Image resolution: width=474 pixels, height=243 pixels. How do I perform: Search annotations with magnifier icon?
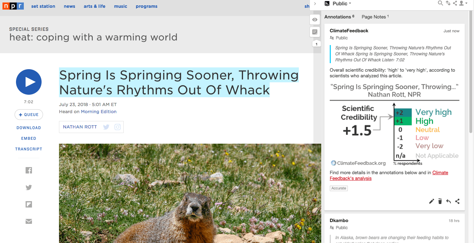click(440, 3)
